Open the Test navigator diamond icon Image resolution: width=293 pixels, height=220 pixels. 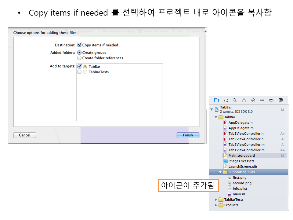253,100
